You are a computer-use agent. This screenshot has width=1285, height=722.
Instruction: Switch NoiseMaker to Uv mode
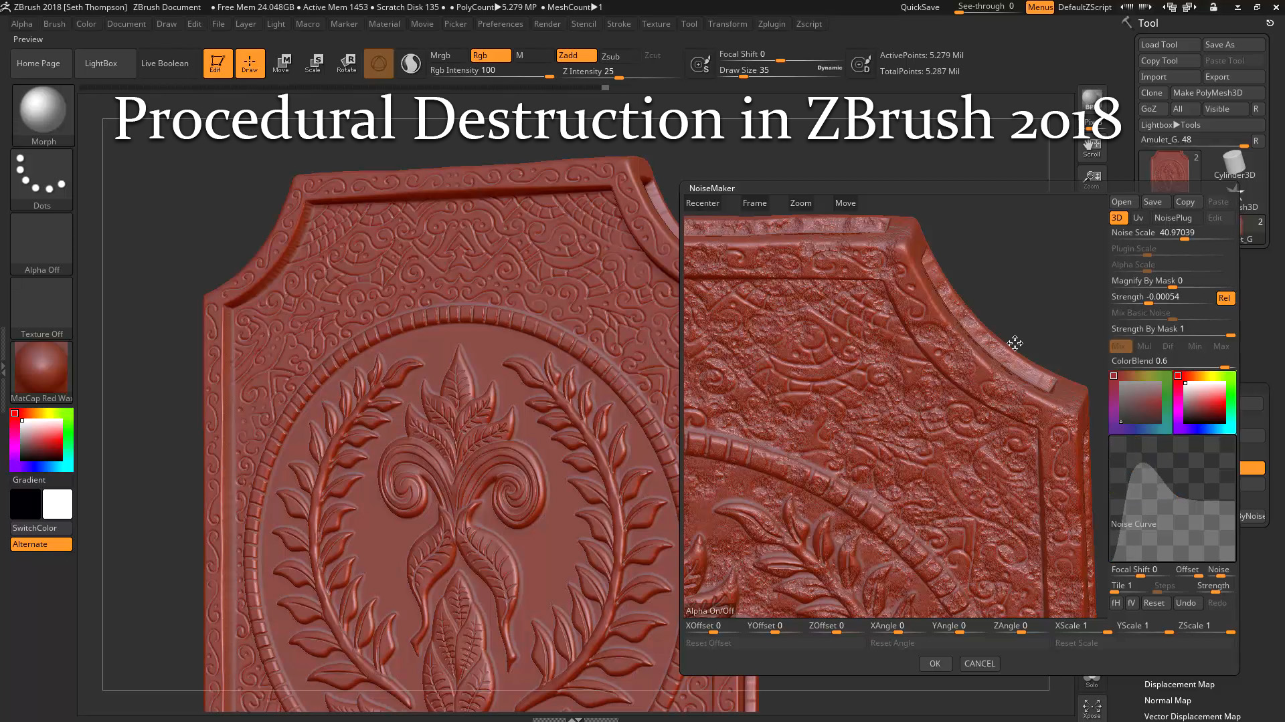1138,218
